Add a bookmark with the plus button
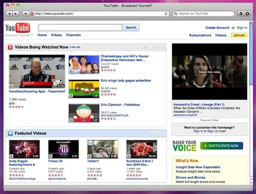This screenshot has width=256, height=194. 26,14
